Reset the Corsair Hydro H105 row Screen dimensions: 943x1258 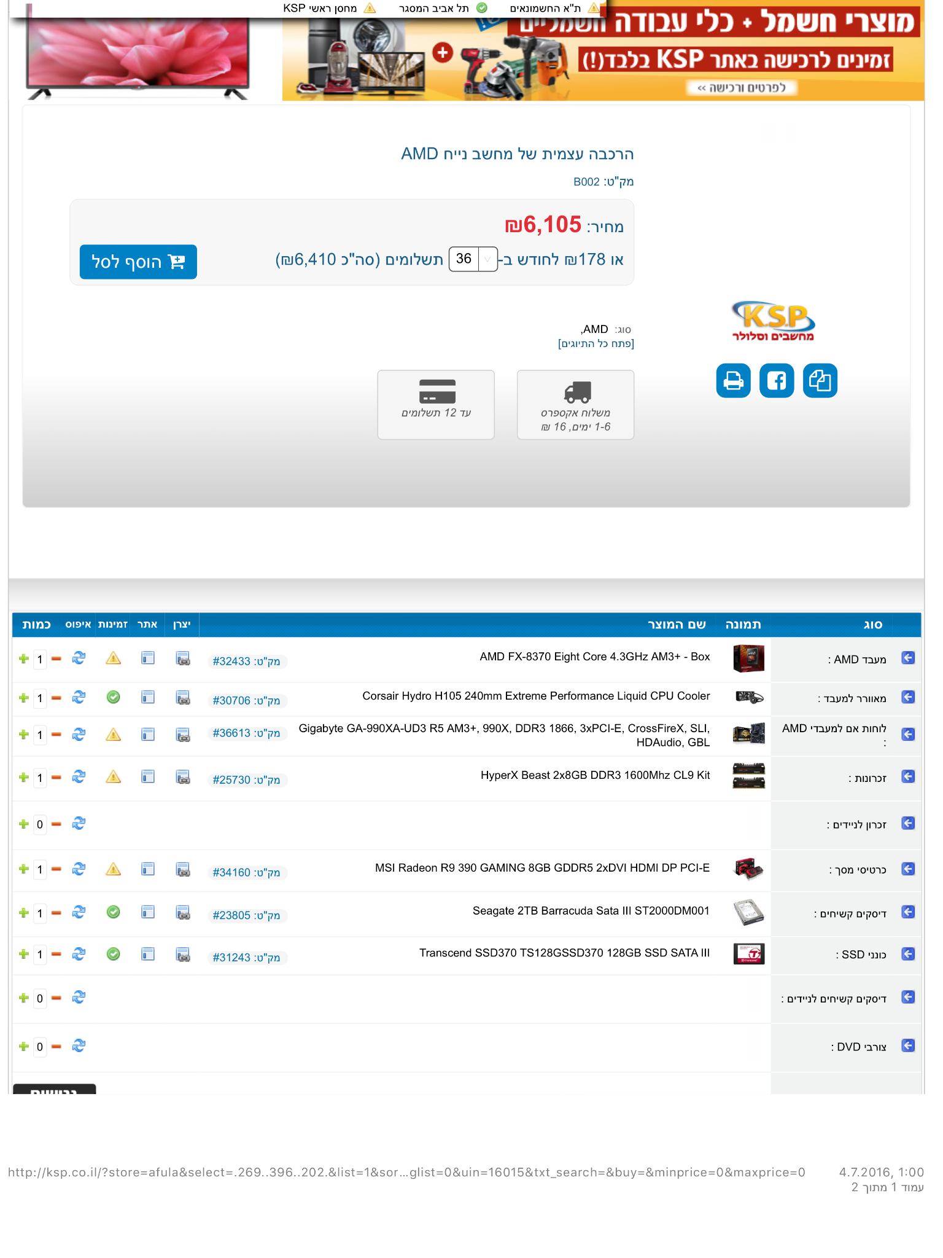(79, 697)
